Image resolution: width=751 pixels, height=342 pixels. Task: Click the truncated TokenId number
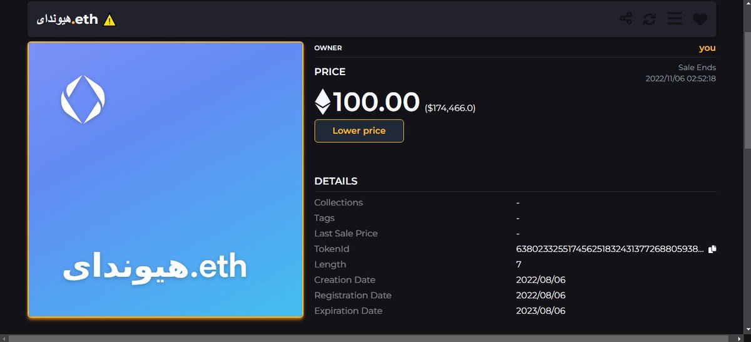click(610, 249)
